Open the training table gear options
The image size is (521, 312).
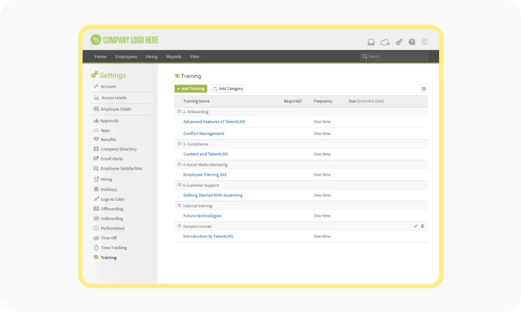(424, 88)
